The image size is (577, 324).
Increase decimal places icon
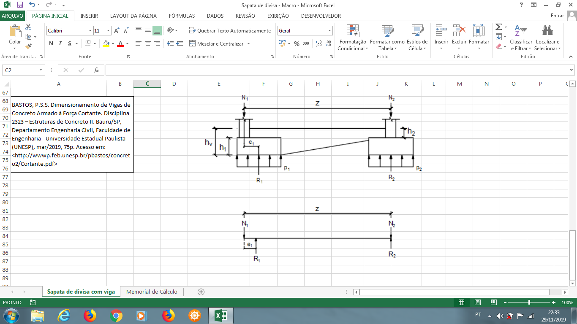[318, 43]
